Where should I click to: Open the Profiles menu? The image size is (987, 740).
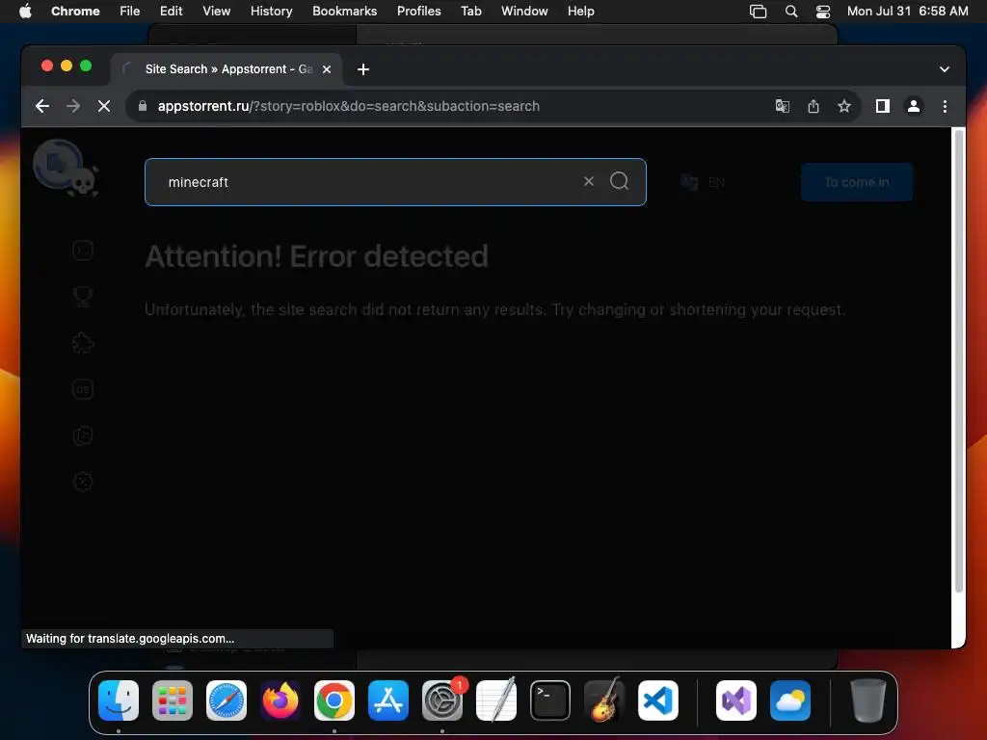coord(418,11)
